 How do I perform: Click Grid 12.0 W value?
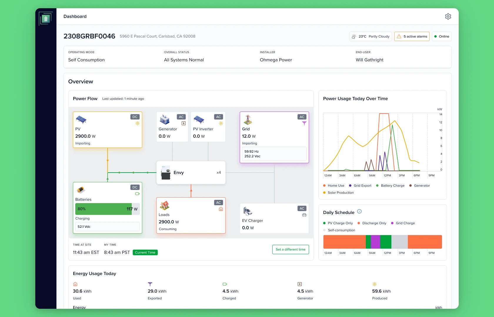(x=249, y=136)
